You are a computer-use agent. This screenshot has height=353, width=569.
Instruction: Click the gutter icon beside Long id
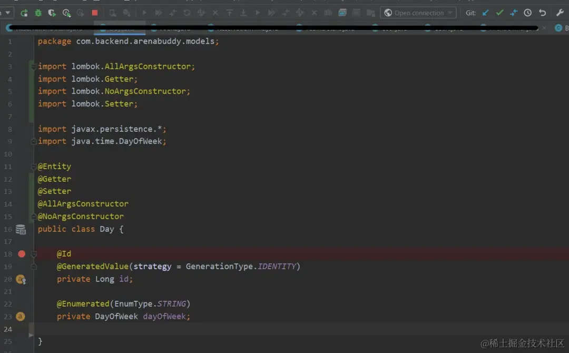pos(21,279)
